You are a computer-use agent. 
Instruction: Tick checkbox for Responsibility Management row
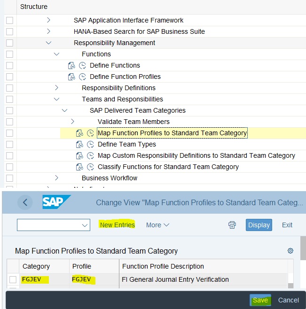click(10, 43)
